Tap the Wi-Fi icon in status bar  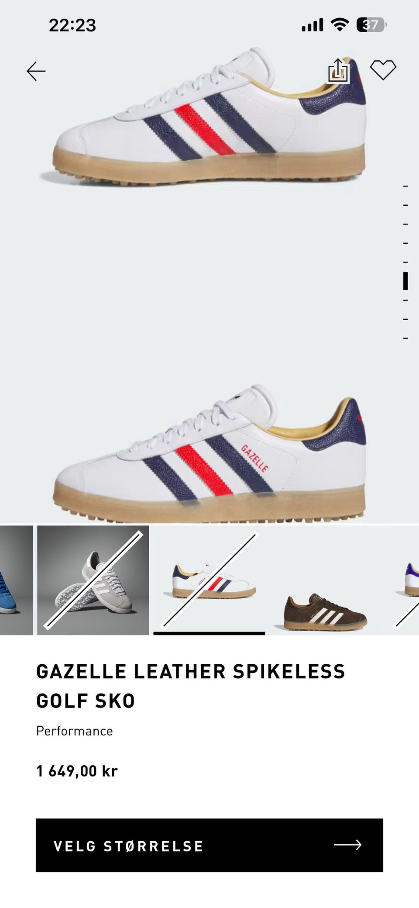coord(339,25)
